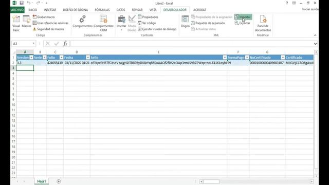Select all cells corner button
The height and width of the screenshot is (185, 329).
click(14, 52)
